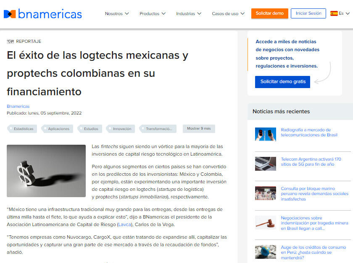Screen dimensions: 353x263
Task: Select the Estadísticas tag
Action: 23,129
